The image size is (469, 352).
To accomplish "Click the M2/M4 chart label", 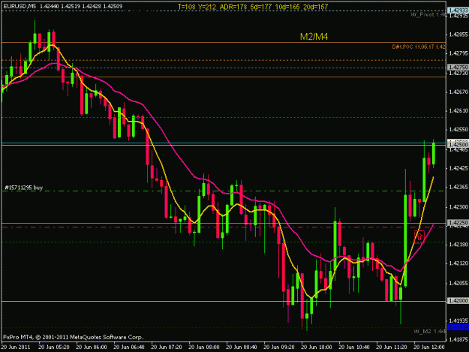I will [314, 37].
